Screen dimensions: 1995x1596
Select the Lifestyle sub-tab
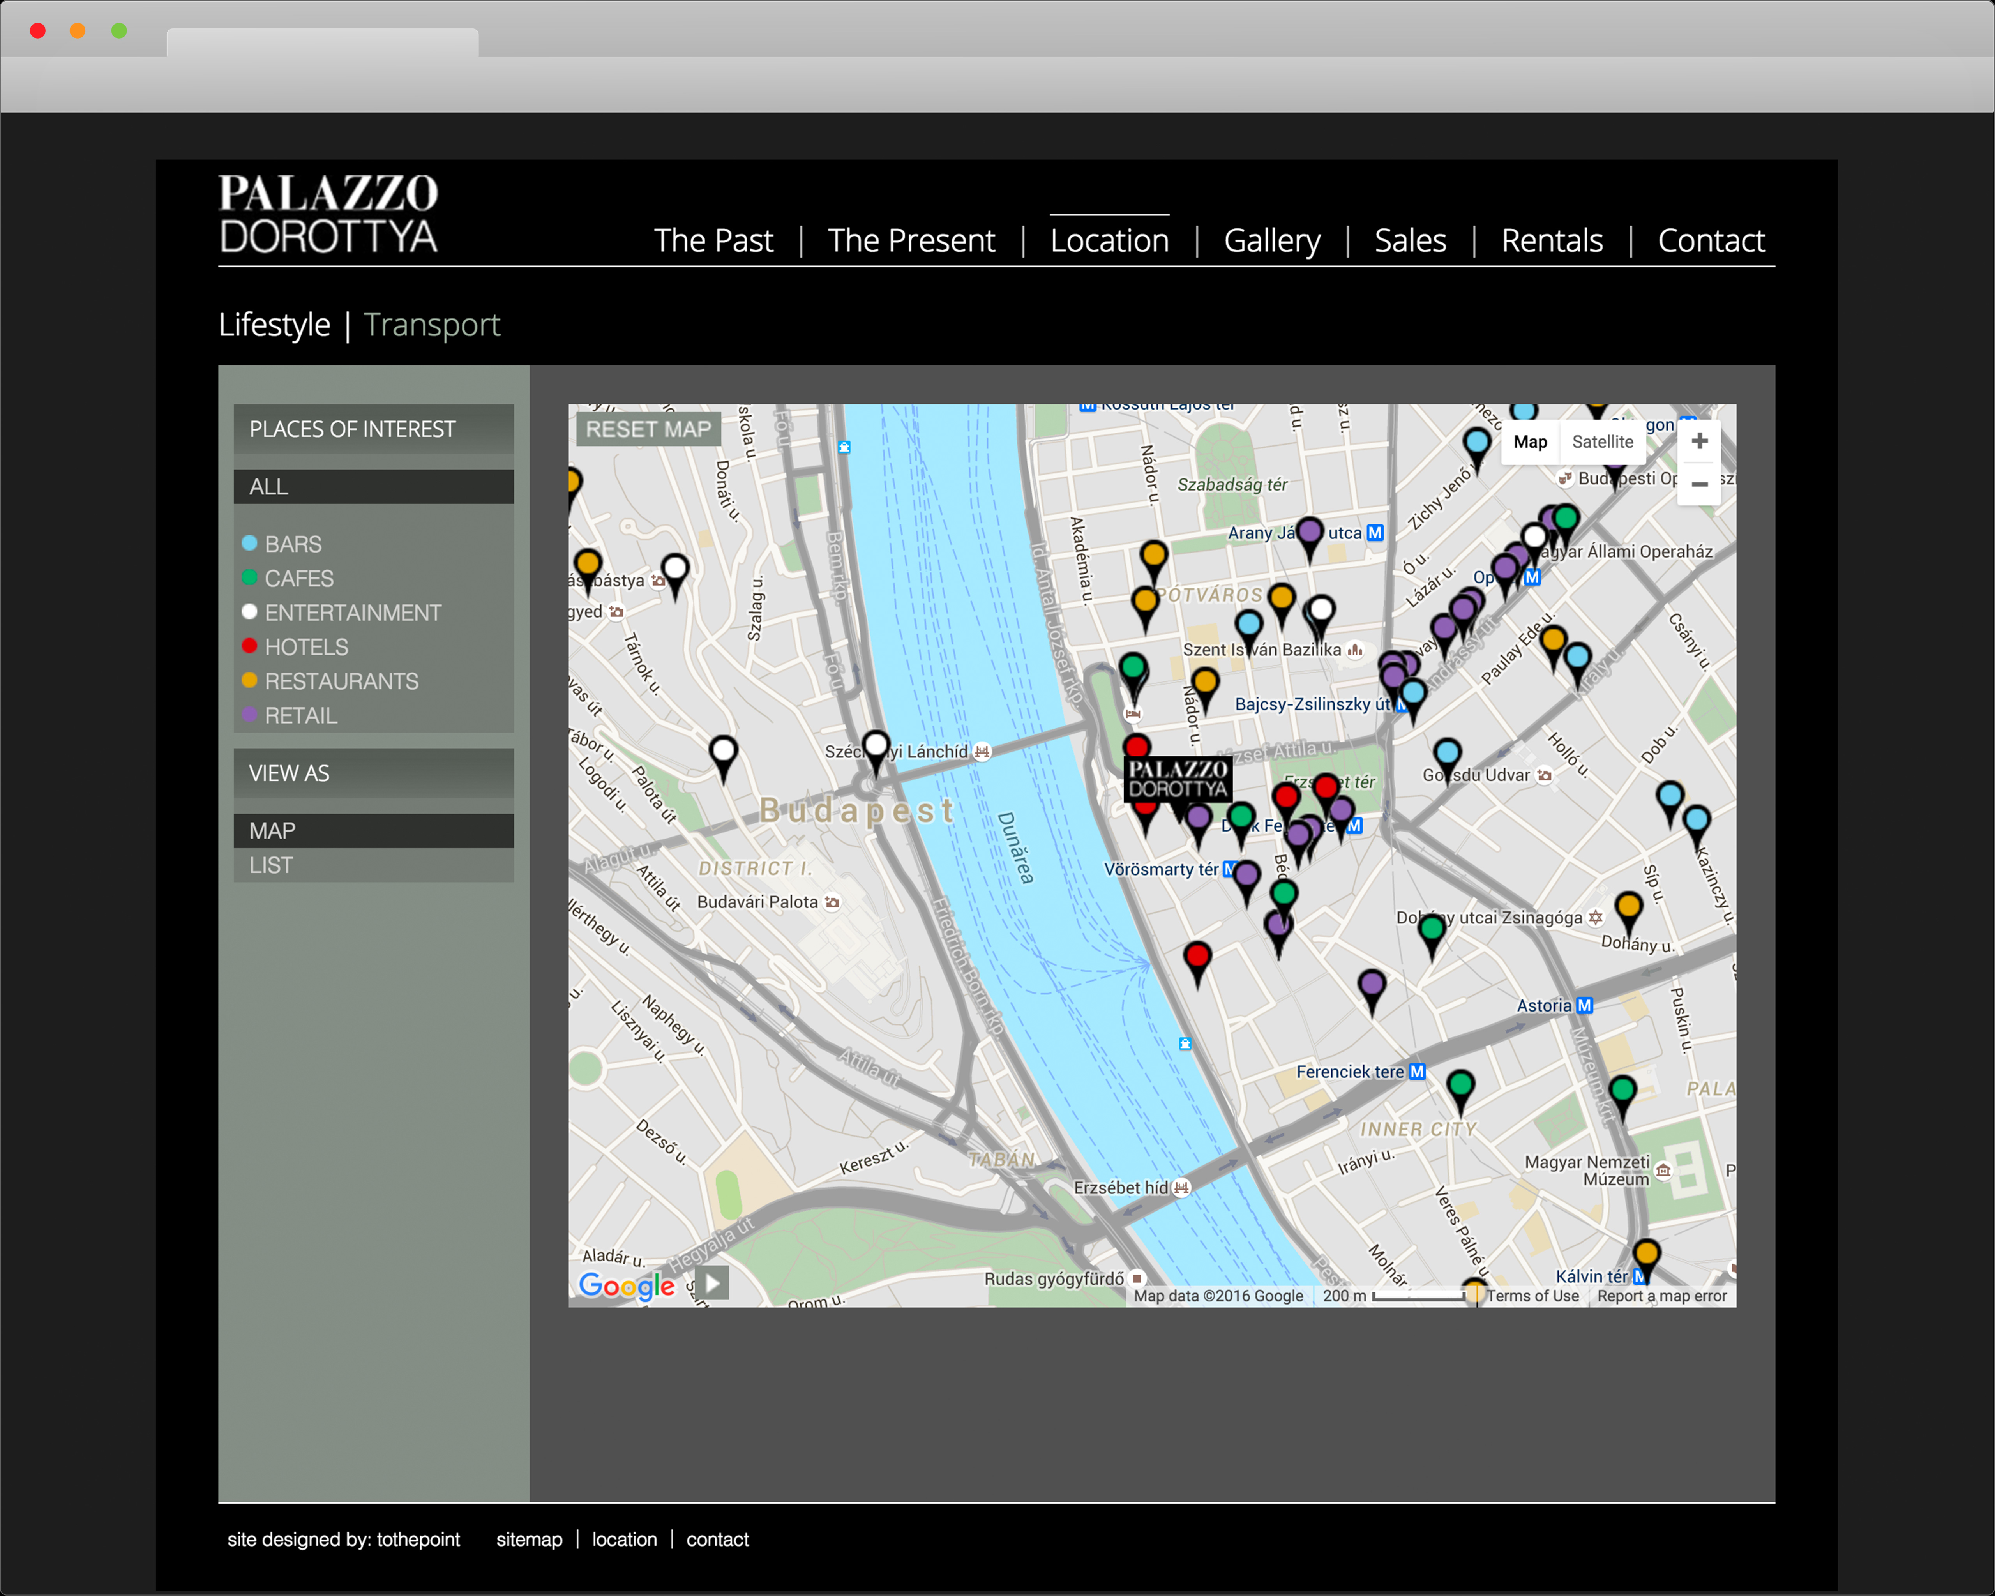274,325
